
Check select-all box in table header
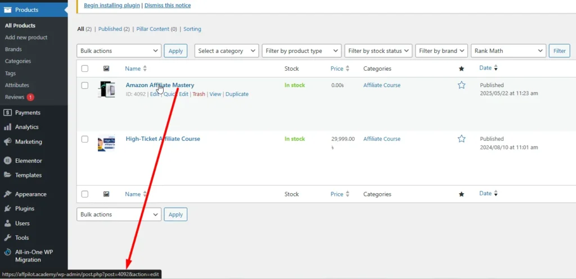85,68
